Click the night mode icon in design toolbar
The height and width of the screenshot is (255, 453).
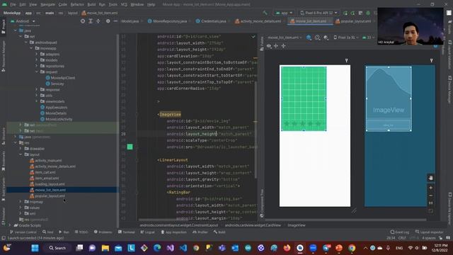pyautogui.click(x=326, y=38)
